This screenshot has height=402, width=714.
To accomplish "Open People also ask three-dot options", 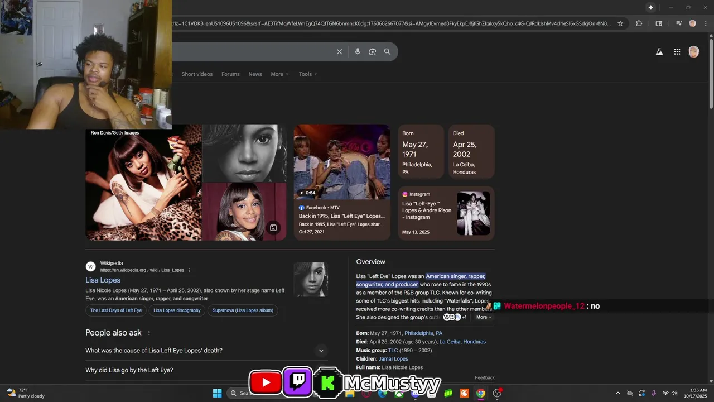I will [149, 333].
